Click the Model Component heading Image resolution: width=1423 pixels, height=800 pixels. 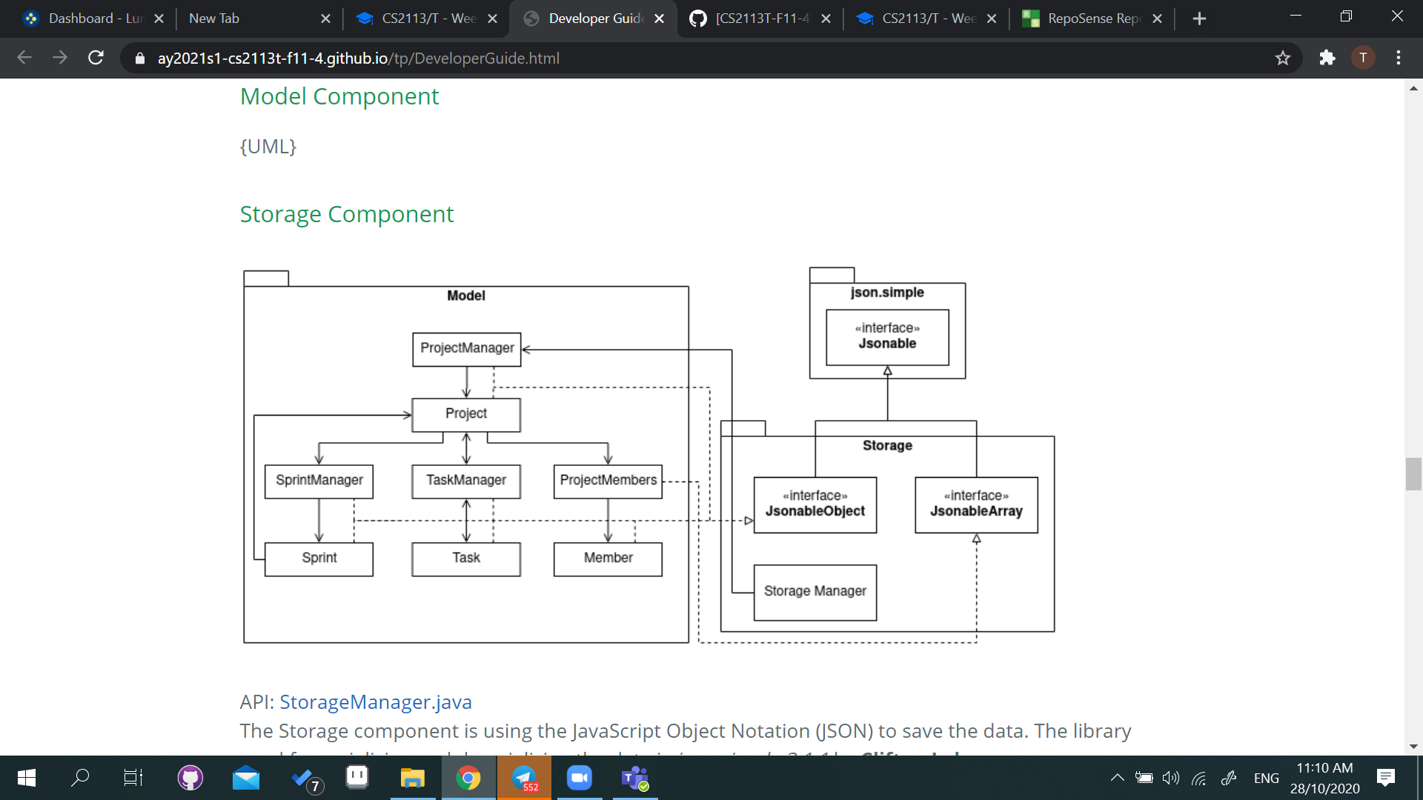click(339, 96)
